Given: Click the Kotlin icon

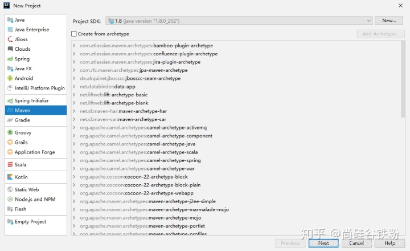Looking at the screenshot, I should 10,177.
